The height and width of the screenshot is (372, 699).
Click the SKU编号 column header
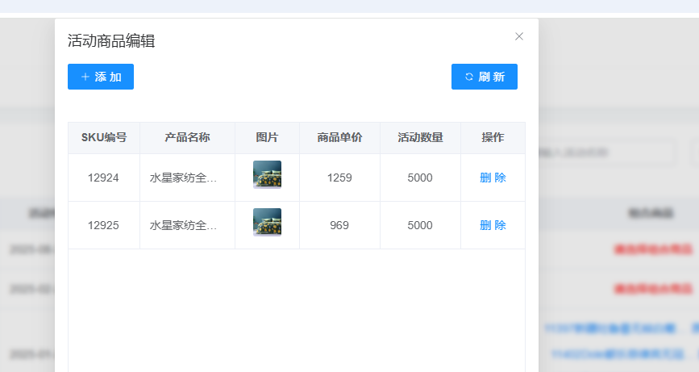click(x=104, y=137)
